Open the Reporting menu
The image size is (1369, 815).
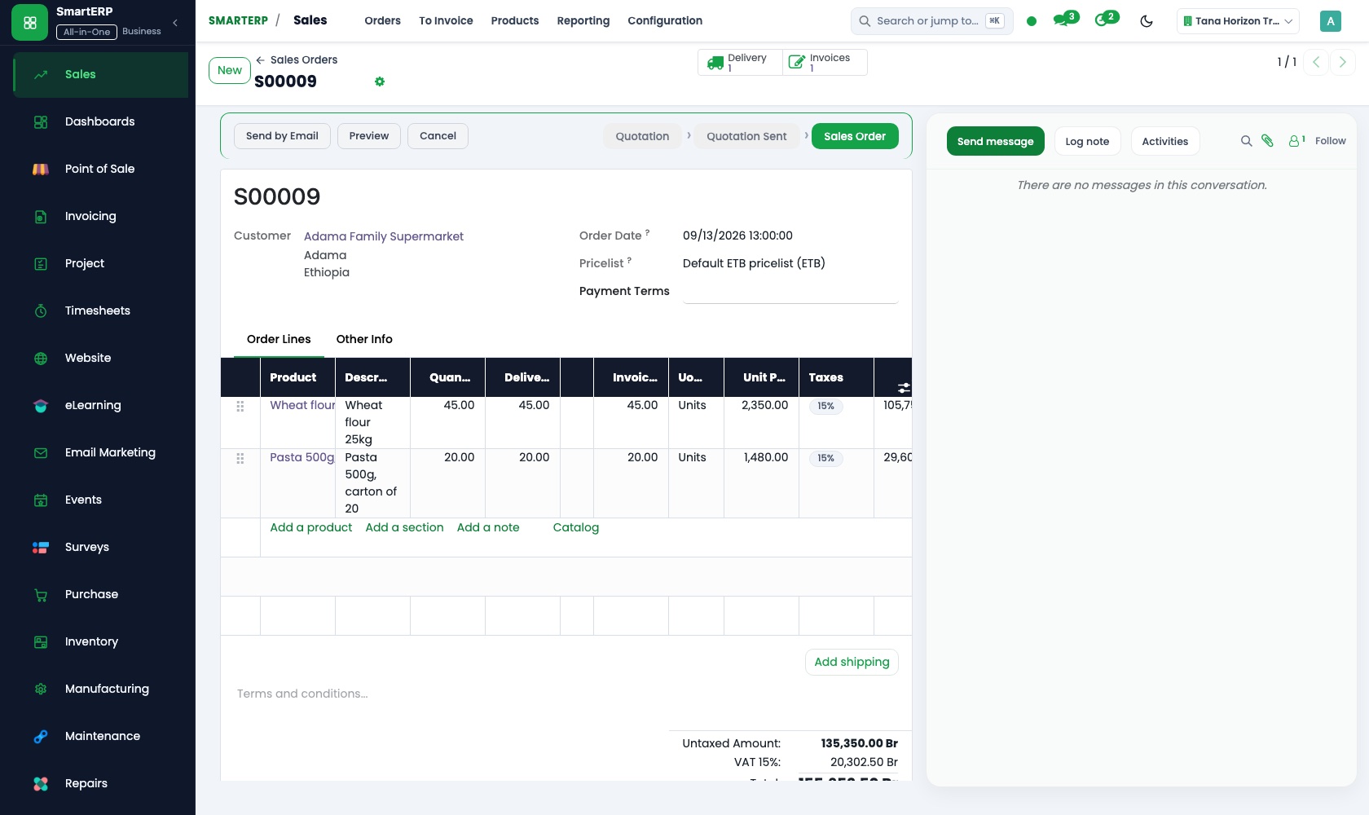(583, 20)
